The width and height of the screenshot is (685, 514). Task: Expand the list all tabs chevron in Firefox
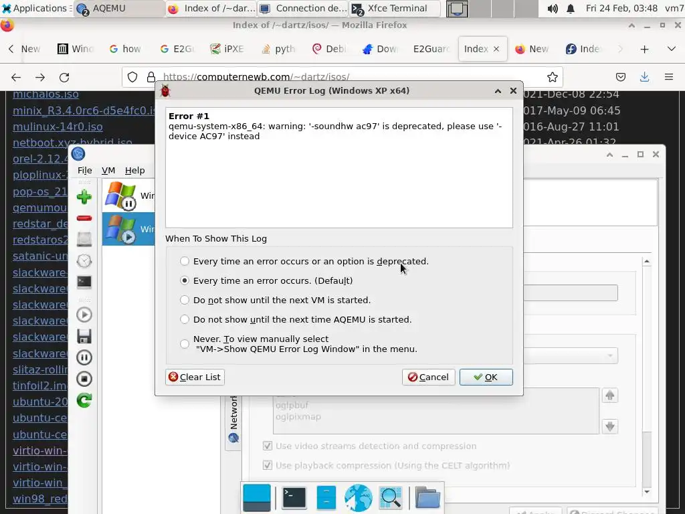pos(672,49)
